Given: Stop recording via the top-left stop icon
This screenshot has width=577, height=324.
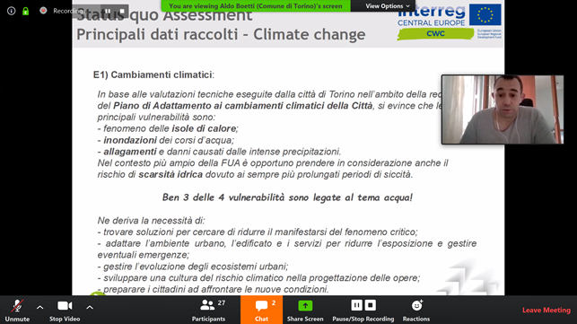Looking at the screenshot, I should tap(122, 11).
